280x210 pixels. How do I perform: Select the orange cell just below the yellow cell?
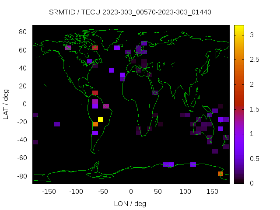pyautogui.click(x=95, y=124)
